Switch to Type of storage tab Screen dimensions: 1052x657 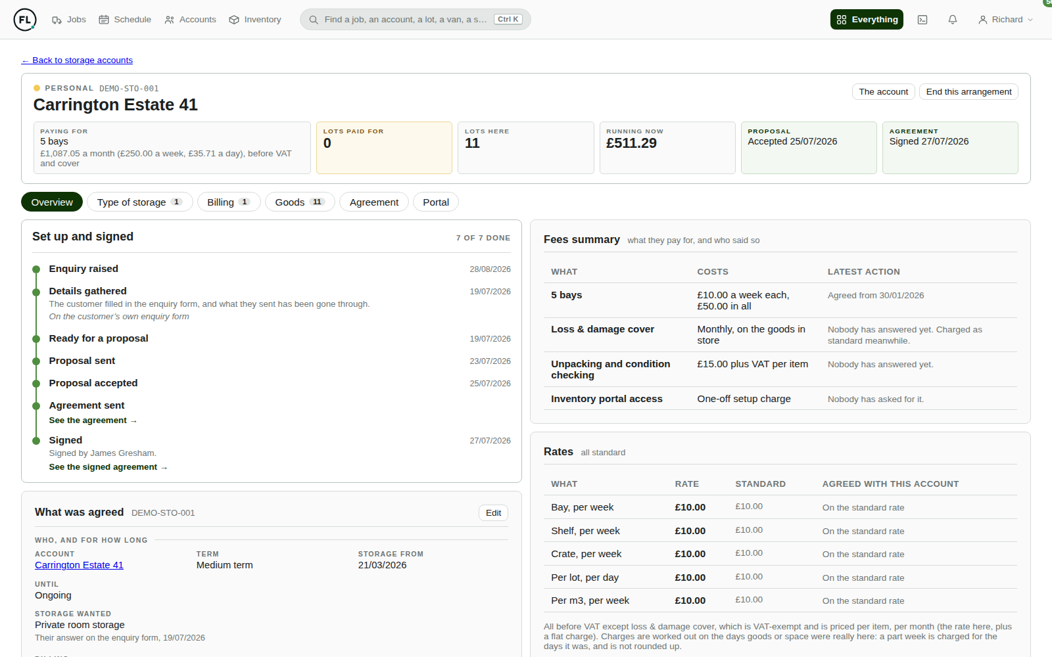coord(140,202)
